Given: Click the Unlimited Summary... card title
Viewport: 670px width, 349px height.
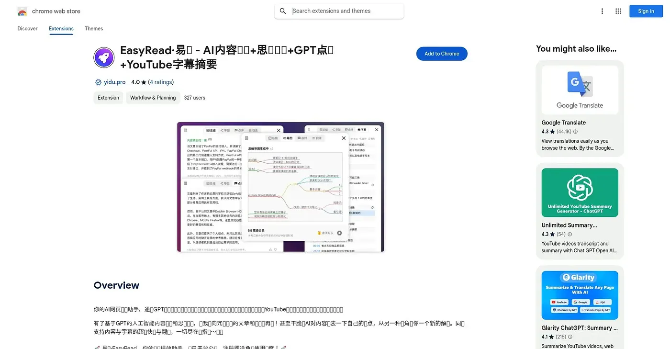Looking at the screenshot, I should point(569,225).
